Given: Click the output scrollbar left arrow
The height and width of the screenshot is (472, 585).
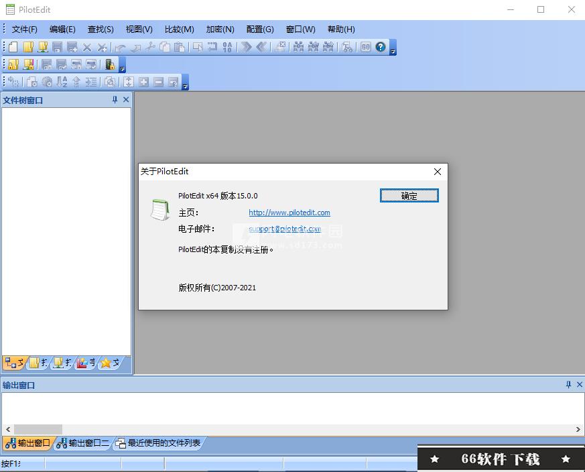Looking at the screenshot, I should 8,430.
